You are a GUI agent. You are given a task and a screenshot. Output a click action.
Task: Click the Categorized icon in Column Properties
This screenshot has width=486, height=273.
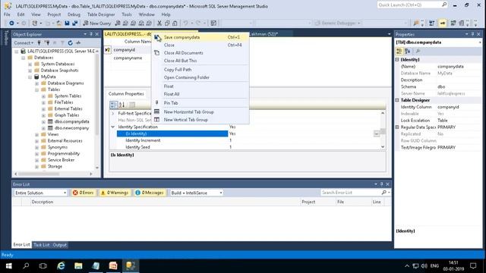click(x=114, y=105)
